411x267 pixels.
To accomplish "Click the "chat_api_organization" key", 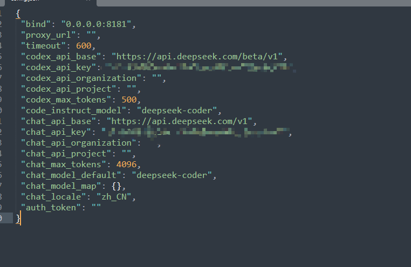I will pos(79,143).
